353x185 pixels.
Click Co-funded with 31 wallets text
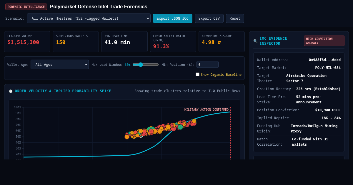click(x=310, y=142)
